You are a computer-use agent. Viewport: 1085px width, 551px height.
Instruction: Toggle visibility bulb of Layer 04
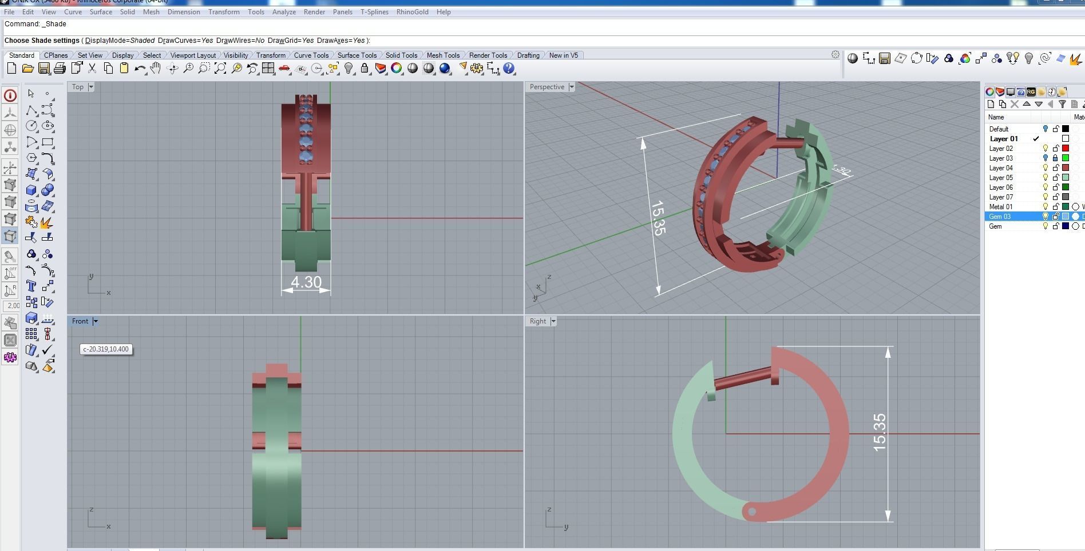point(1046,168)
